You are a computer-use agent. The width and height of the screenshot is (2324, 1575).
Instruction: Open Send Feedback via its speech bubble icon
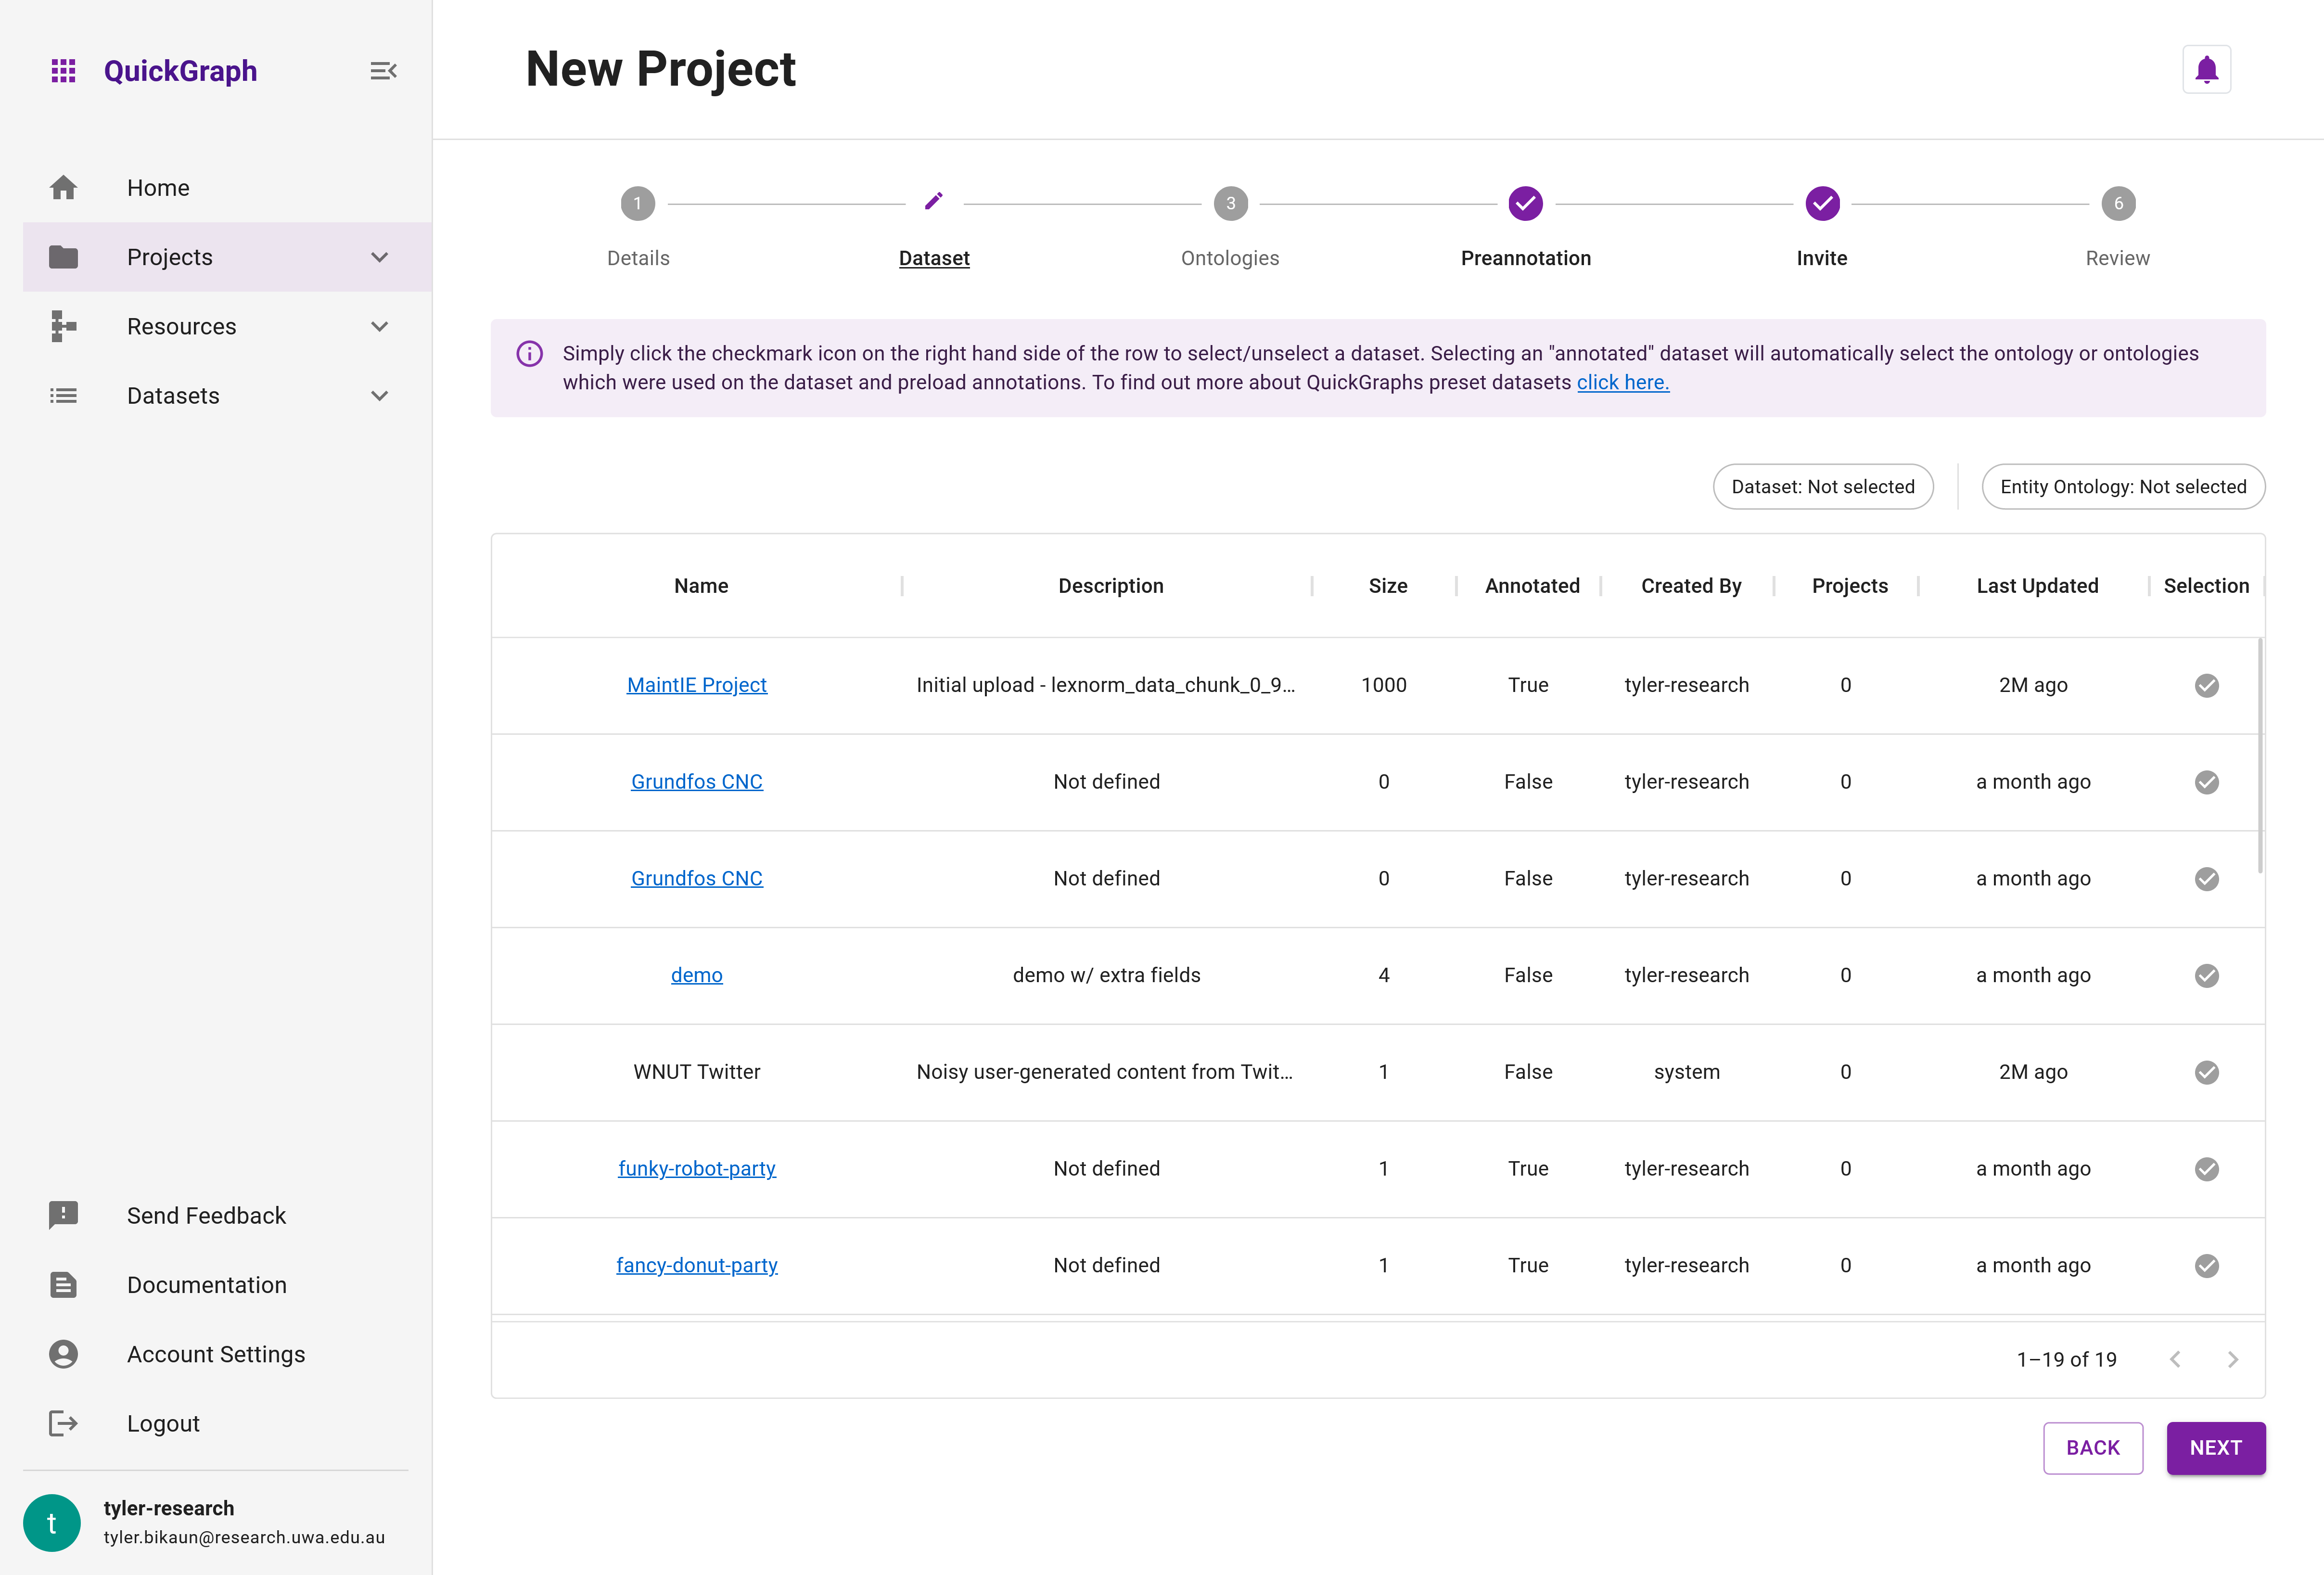[x=63, y=1215]
